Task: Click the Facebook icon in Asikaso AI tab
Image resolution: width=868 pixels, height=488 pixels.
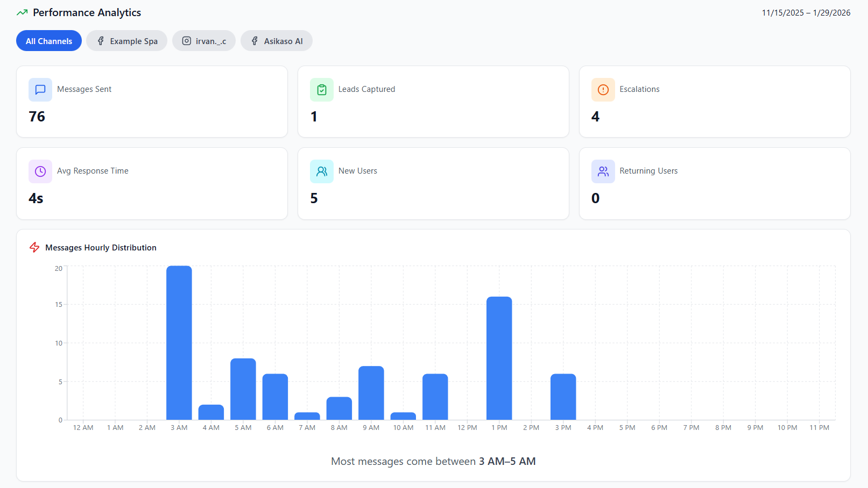Action: pyautogui.click(x=255, y=41)
